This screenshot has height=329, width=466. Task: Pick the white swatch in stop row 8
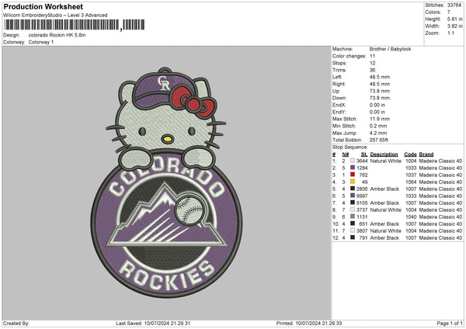click(353, 210)
